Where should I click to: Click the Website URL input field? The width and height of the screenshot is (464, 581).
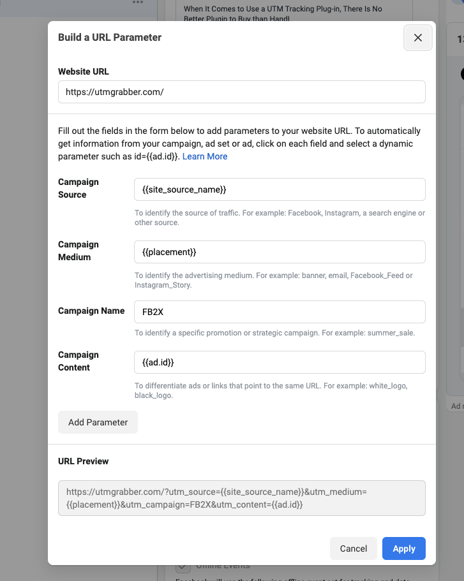[242, 92]
